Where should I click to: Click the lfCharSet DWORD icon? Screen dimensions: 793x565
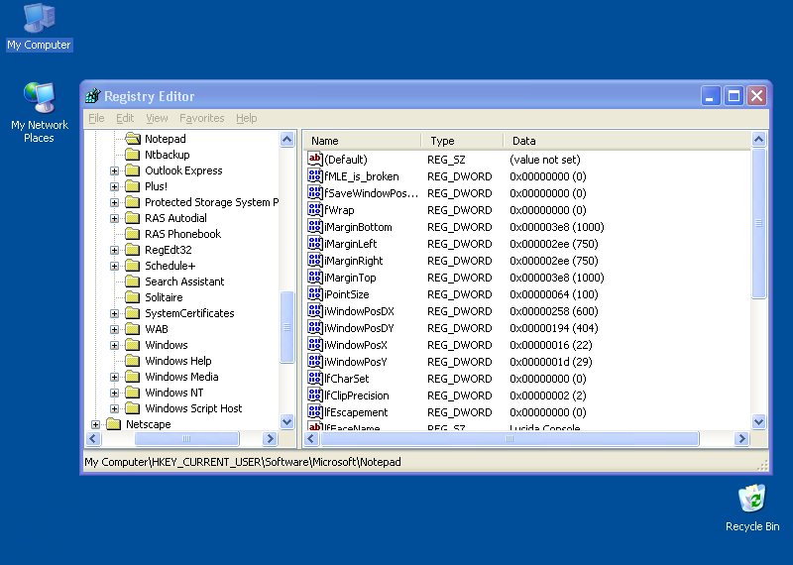[x=314, y=379]
